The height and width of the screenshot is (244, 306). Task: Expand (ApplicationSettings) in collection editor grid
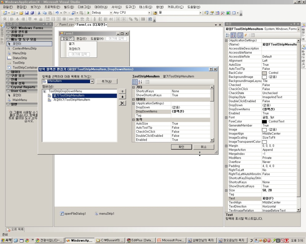(x=134, y=103)
